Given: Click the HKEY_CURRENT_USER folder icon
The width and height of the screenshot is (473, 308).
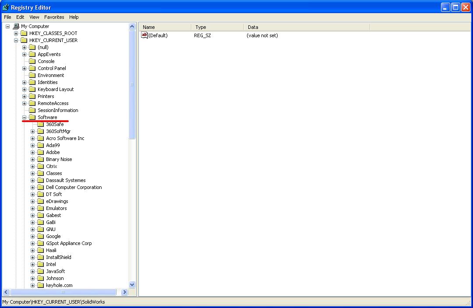Looking at the screenshot, I should [x=24, y=40].
